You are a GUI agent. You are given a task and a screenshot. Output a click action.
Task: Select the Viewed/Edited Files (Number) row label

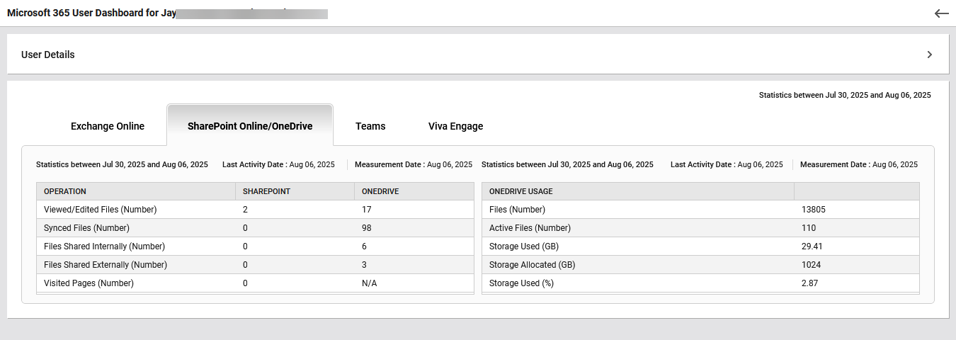[x=100, y=210]
